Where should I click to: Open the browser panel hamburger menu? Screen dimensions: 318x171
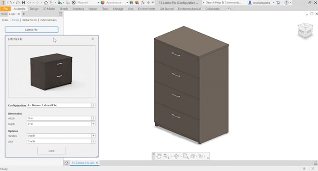click(x=60, y=14)
